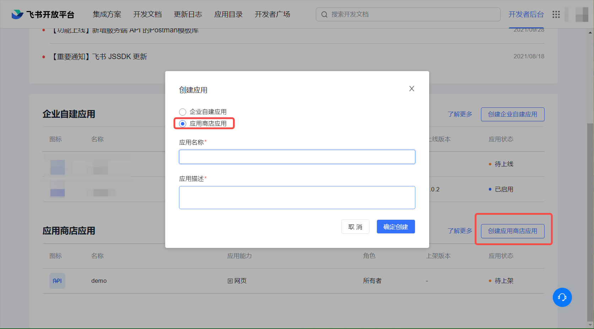Image resolution: width=594 pixels, height=329 pixels.
Task: Open the customer support headset button
Action: point(562,297)
